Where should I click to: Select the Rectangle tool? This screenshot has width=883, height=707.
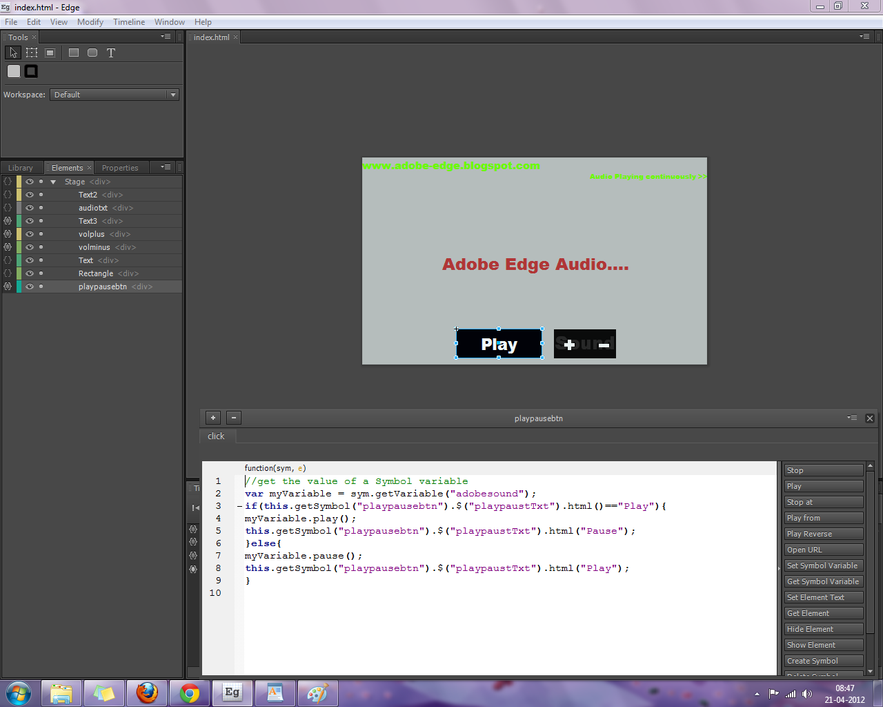[73, 52]
